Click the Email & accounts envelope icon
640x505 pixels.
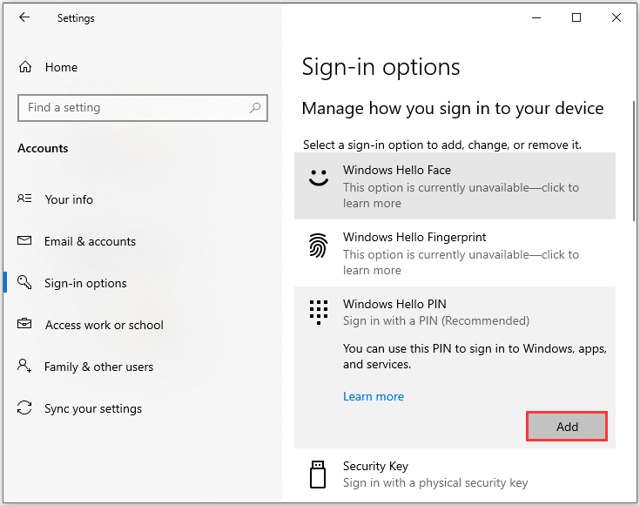tap(25, 241)
